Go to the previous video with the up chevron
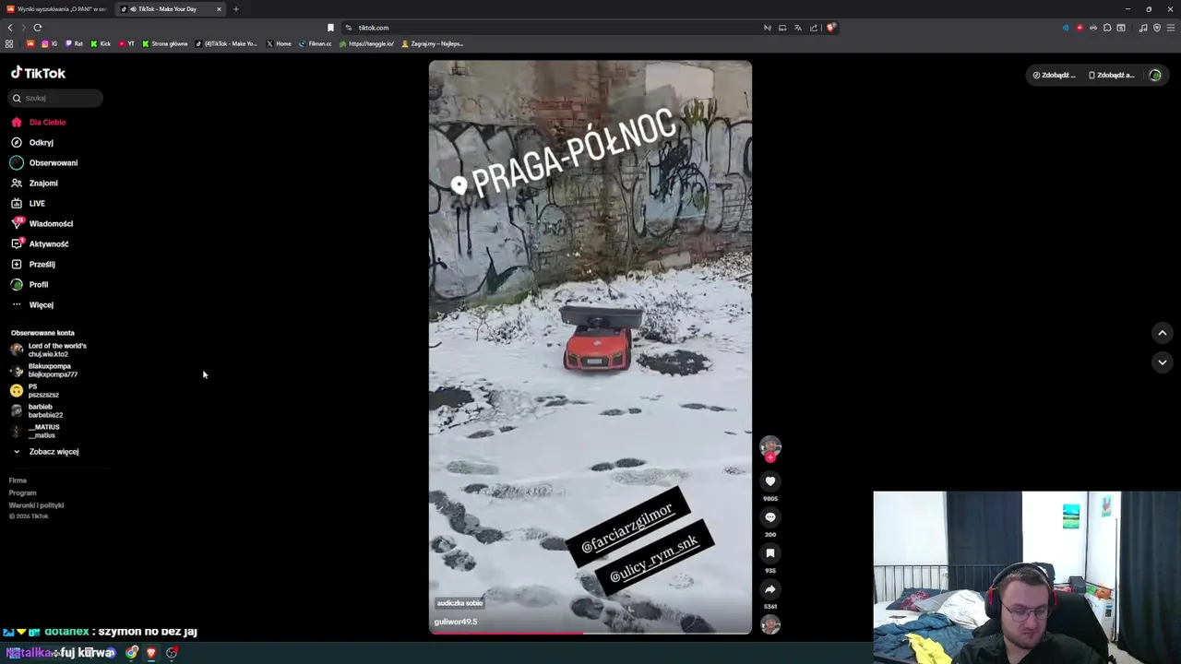The image size is (1181, 664). (1163, 333)
